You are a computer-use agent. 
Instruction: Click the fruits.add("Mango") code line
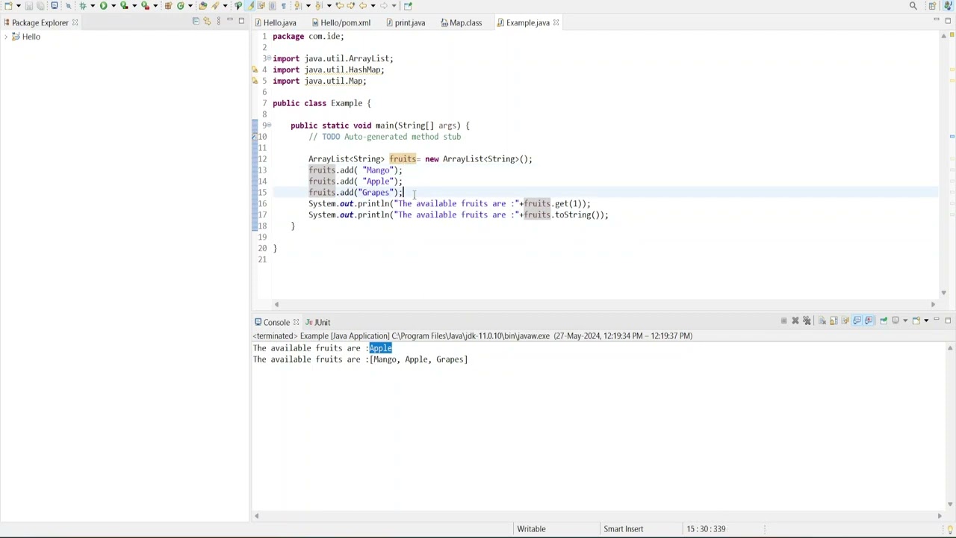(x=355, y=170)
